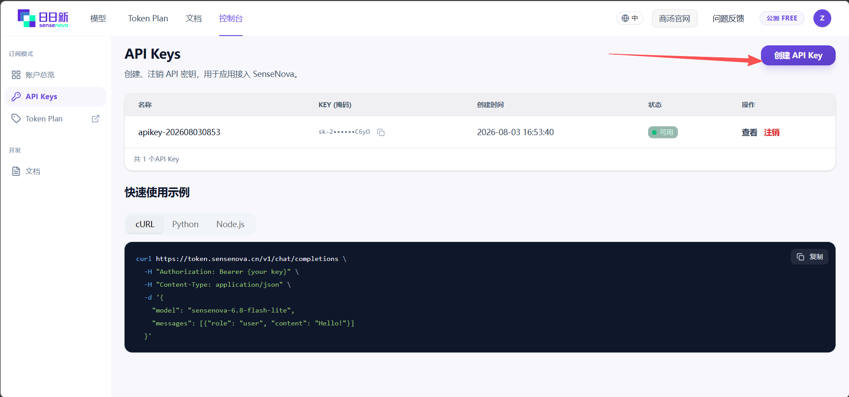Click the 操作 column header
The image size is (849, 397).
tap(748, 104)
